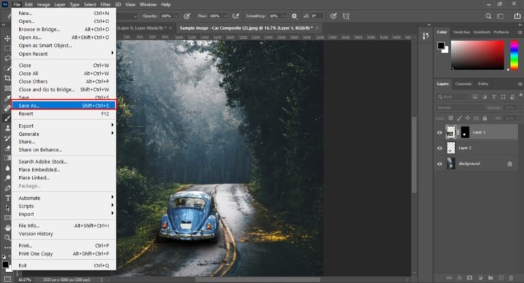Open brush smoothing options gear
Screen dimensions: 524x283
294,16
